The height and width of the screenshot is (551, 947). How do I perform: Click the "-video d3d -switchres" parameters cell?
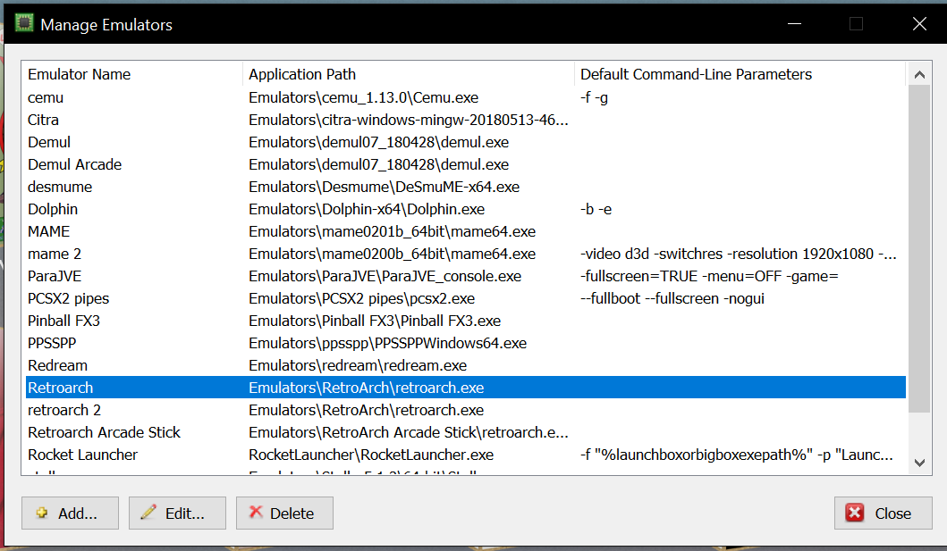pos(738,254)
